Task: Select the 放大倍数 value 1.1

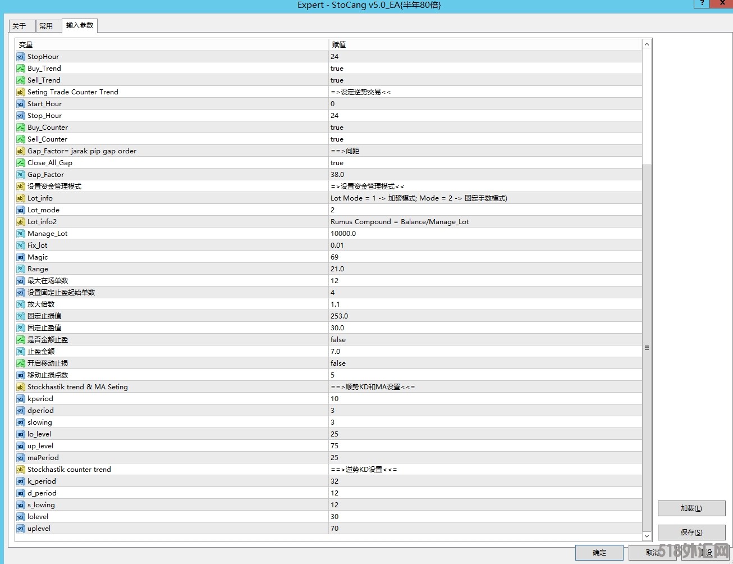Action: tap(485, 304)
